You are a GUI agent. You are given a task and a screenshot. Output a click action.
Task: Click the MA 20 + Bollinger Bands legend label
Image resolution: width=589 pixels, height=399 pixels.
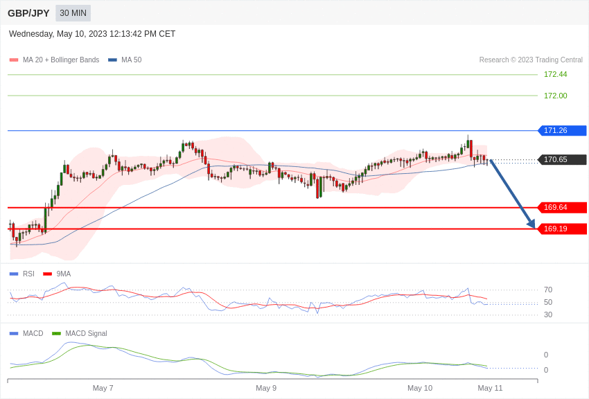[x=61, y=60]
